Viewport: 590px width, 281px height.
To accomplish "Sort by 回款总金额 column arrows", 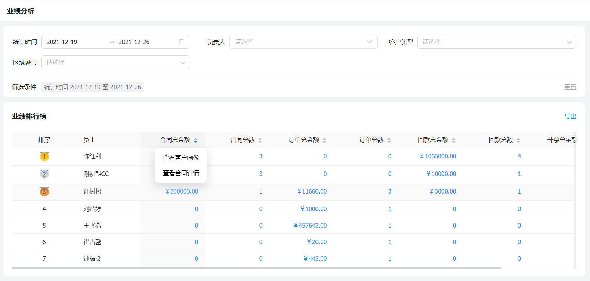I will (454, 140).
